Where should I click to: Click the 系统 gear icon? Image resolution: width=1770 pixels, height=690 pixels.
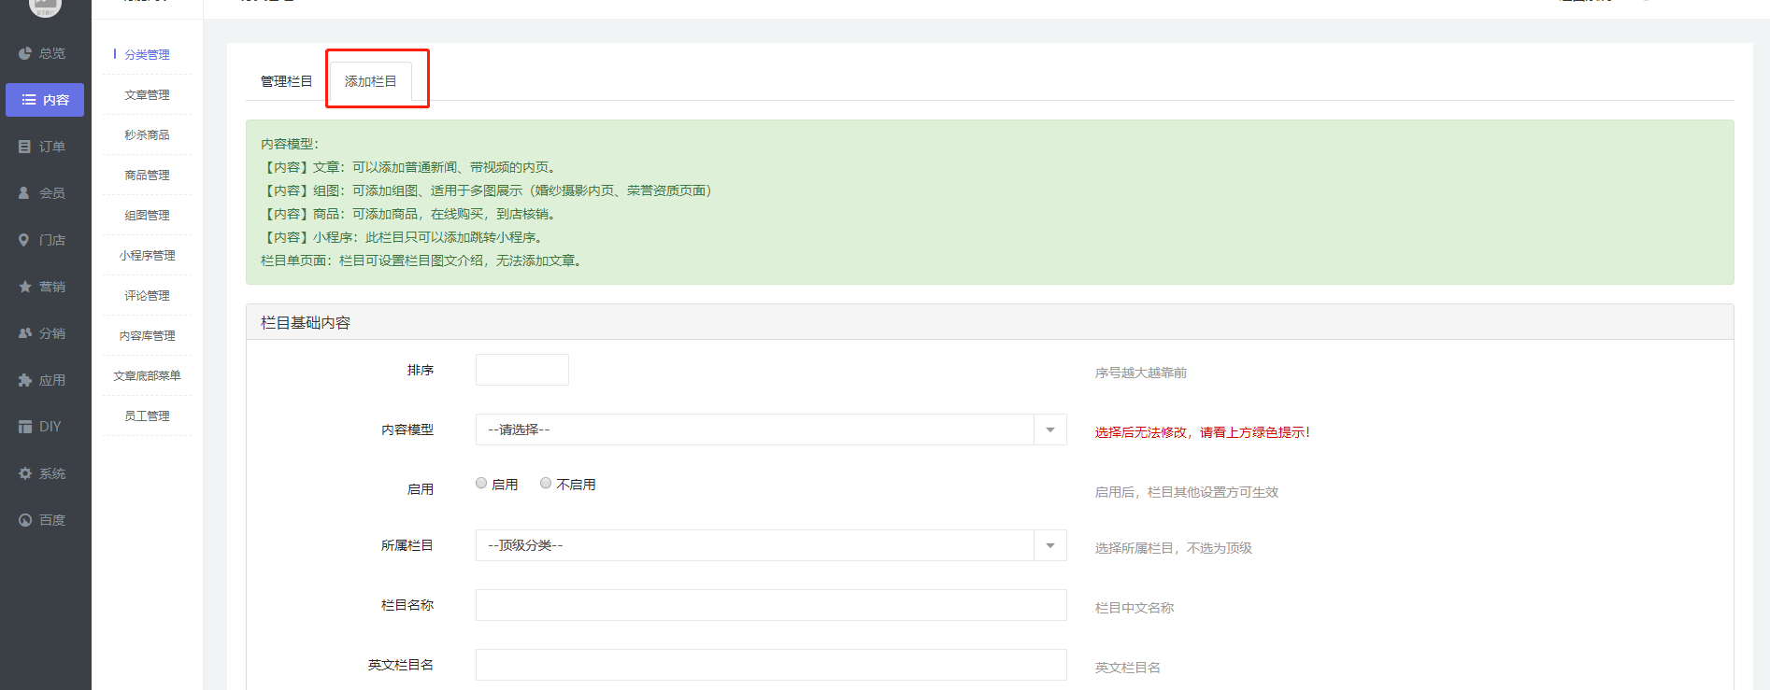(25, 473)
